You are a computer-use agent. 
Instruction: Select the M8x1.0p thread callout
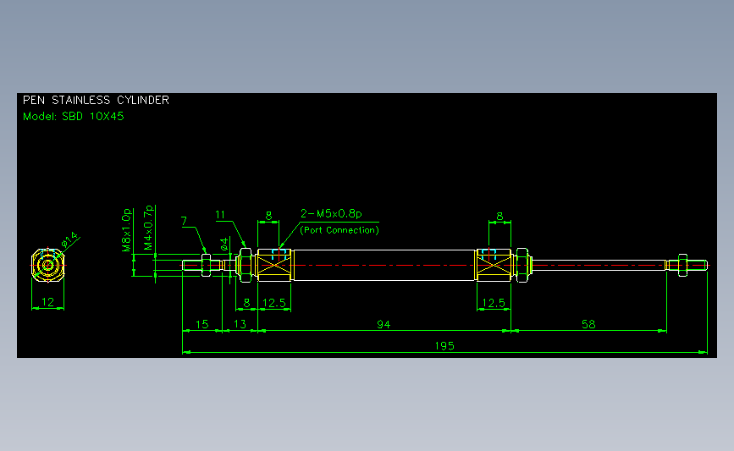(126, 230)
